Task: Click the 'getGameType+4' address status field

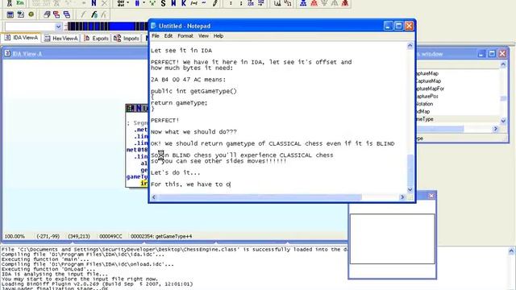Action: tap(161, 236)
